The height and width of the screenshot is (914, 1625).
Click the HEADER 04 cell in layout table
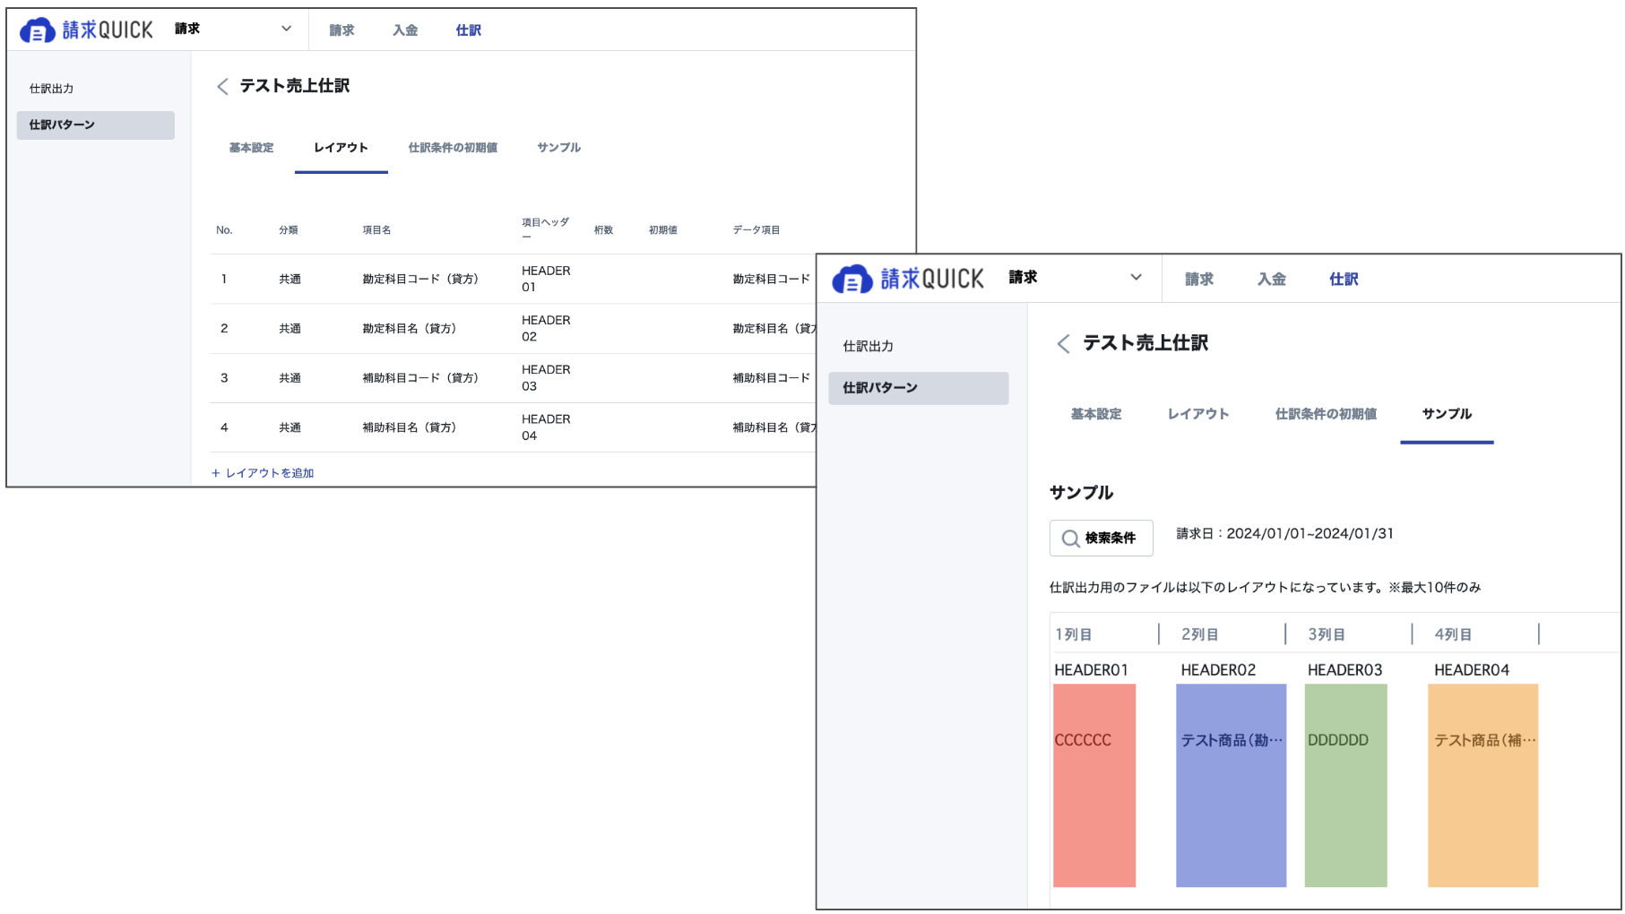tap(546, 427)
